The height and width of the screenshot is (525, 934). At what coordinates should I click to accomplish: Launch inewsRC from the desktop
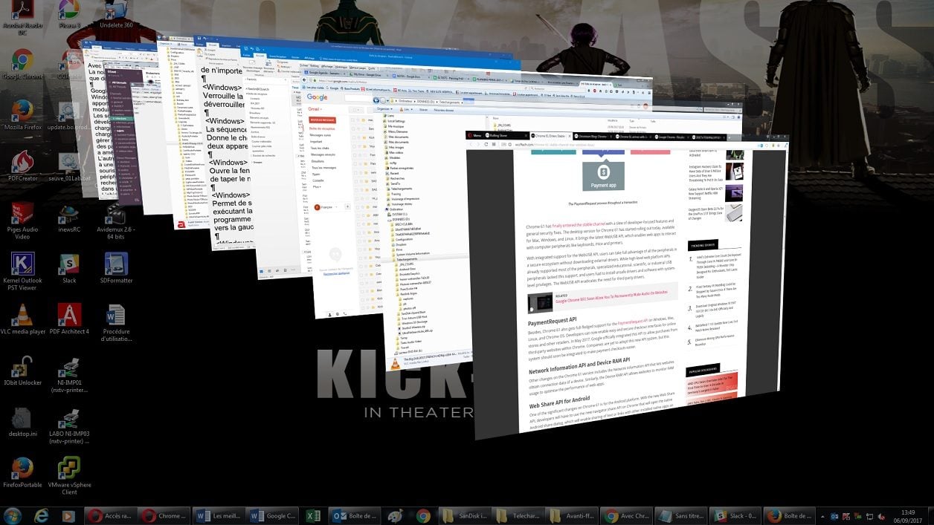[69, 218]
